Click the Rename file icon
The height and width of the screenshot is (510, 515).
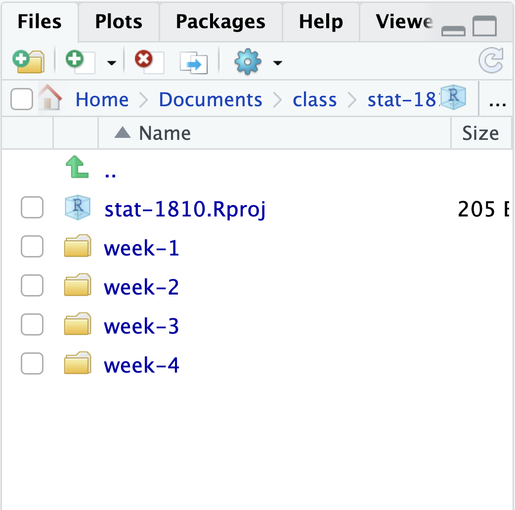(194, 62)
